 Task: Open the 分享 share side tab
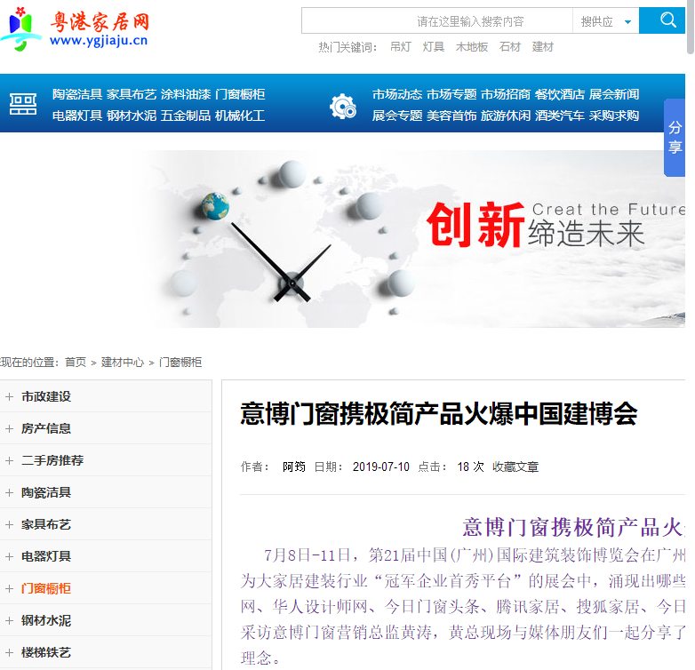pyautogui.click(x=675, y=138)
